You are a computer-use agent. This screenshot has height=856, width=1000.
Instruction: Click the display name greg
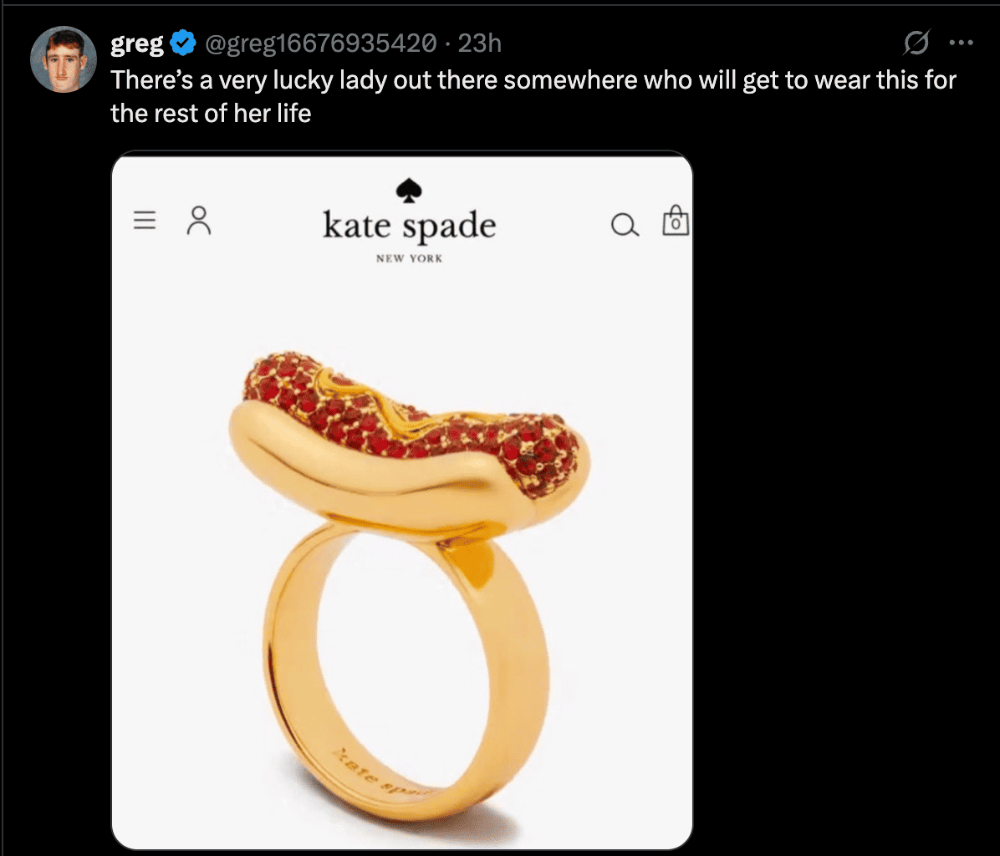pos(136,43)
